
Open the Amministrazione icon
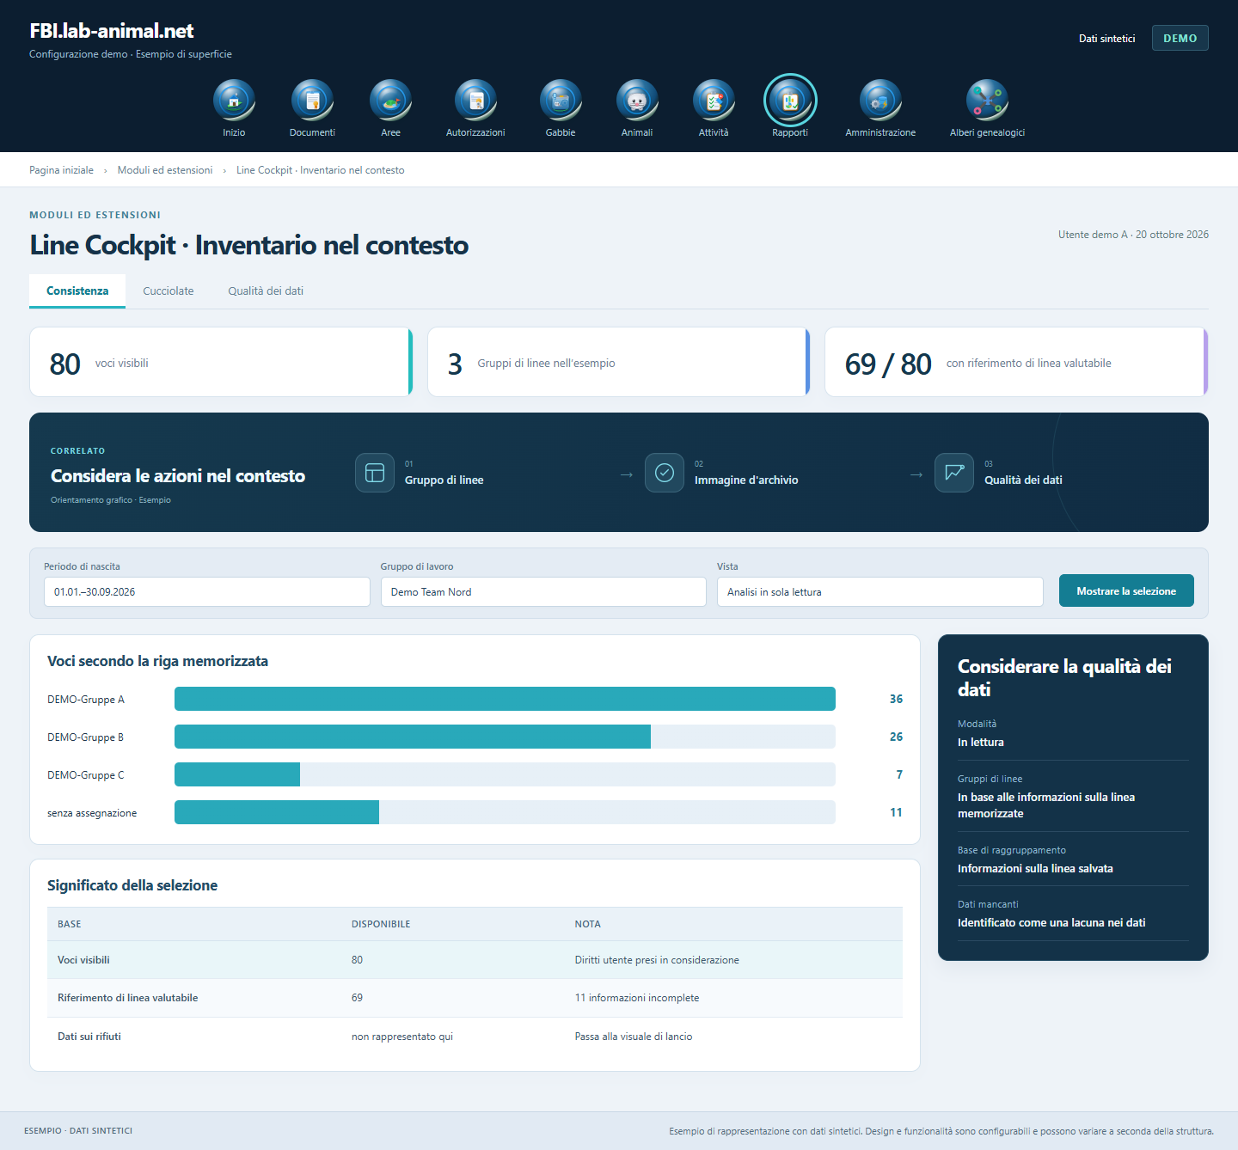(880, 100)
